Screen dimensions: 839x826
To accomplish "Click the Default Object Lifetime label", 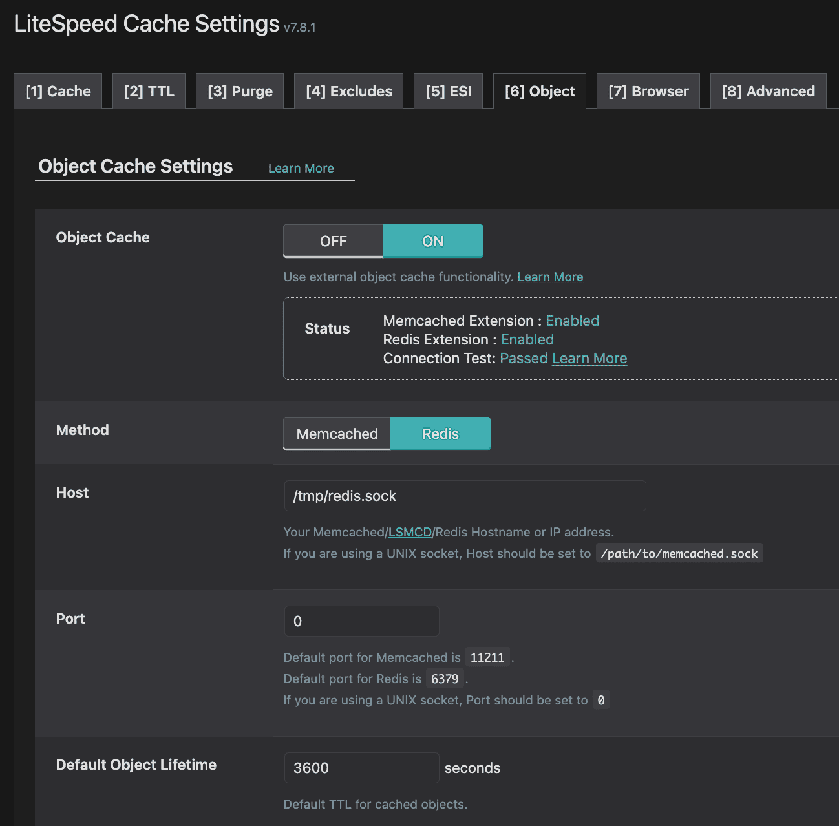I will (136, 765).
